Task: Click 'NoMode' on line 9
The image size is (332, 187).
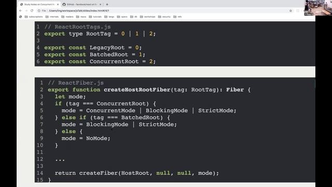Action: [x=96, y=139]
